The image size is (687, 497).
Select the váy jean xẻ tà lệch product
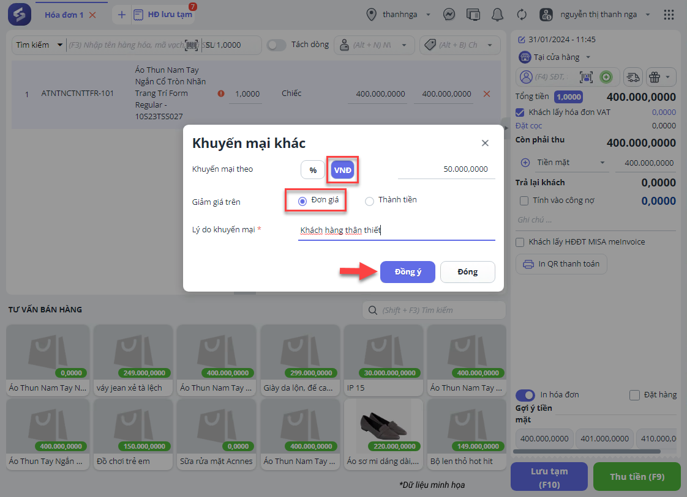coord(133,361)
